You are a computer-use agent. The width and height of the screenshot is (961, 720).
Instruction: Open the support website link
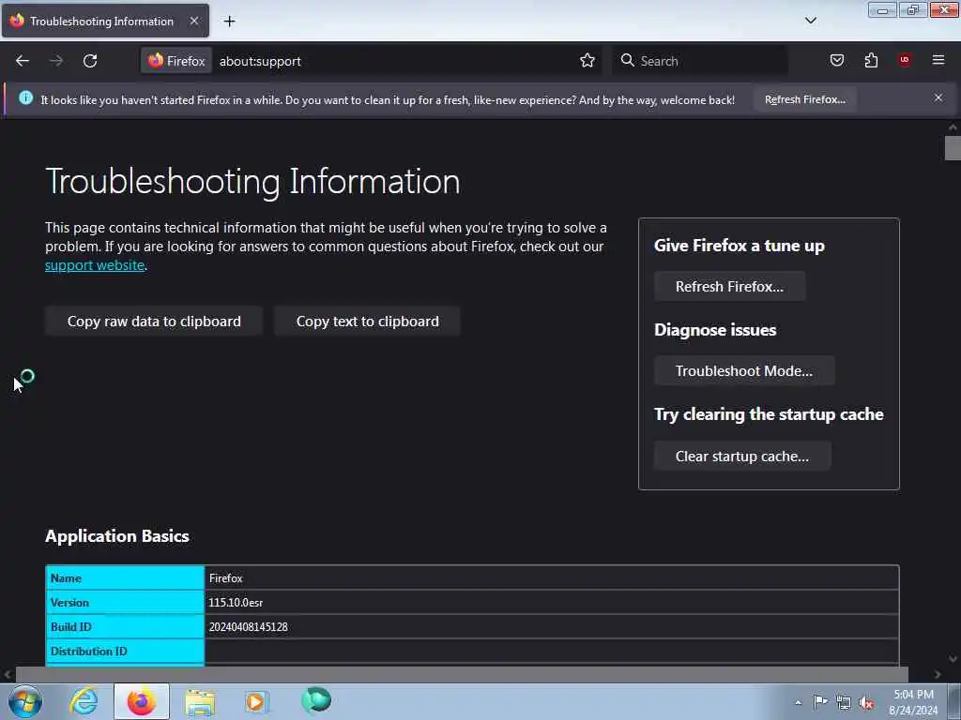(95, 265)
